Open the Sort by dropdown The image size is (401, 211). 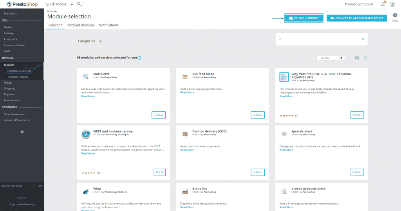(x=331, y=58)
